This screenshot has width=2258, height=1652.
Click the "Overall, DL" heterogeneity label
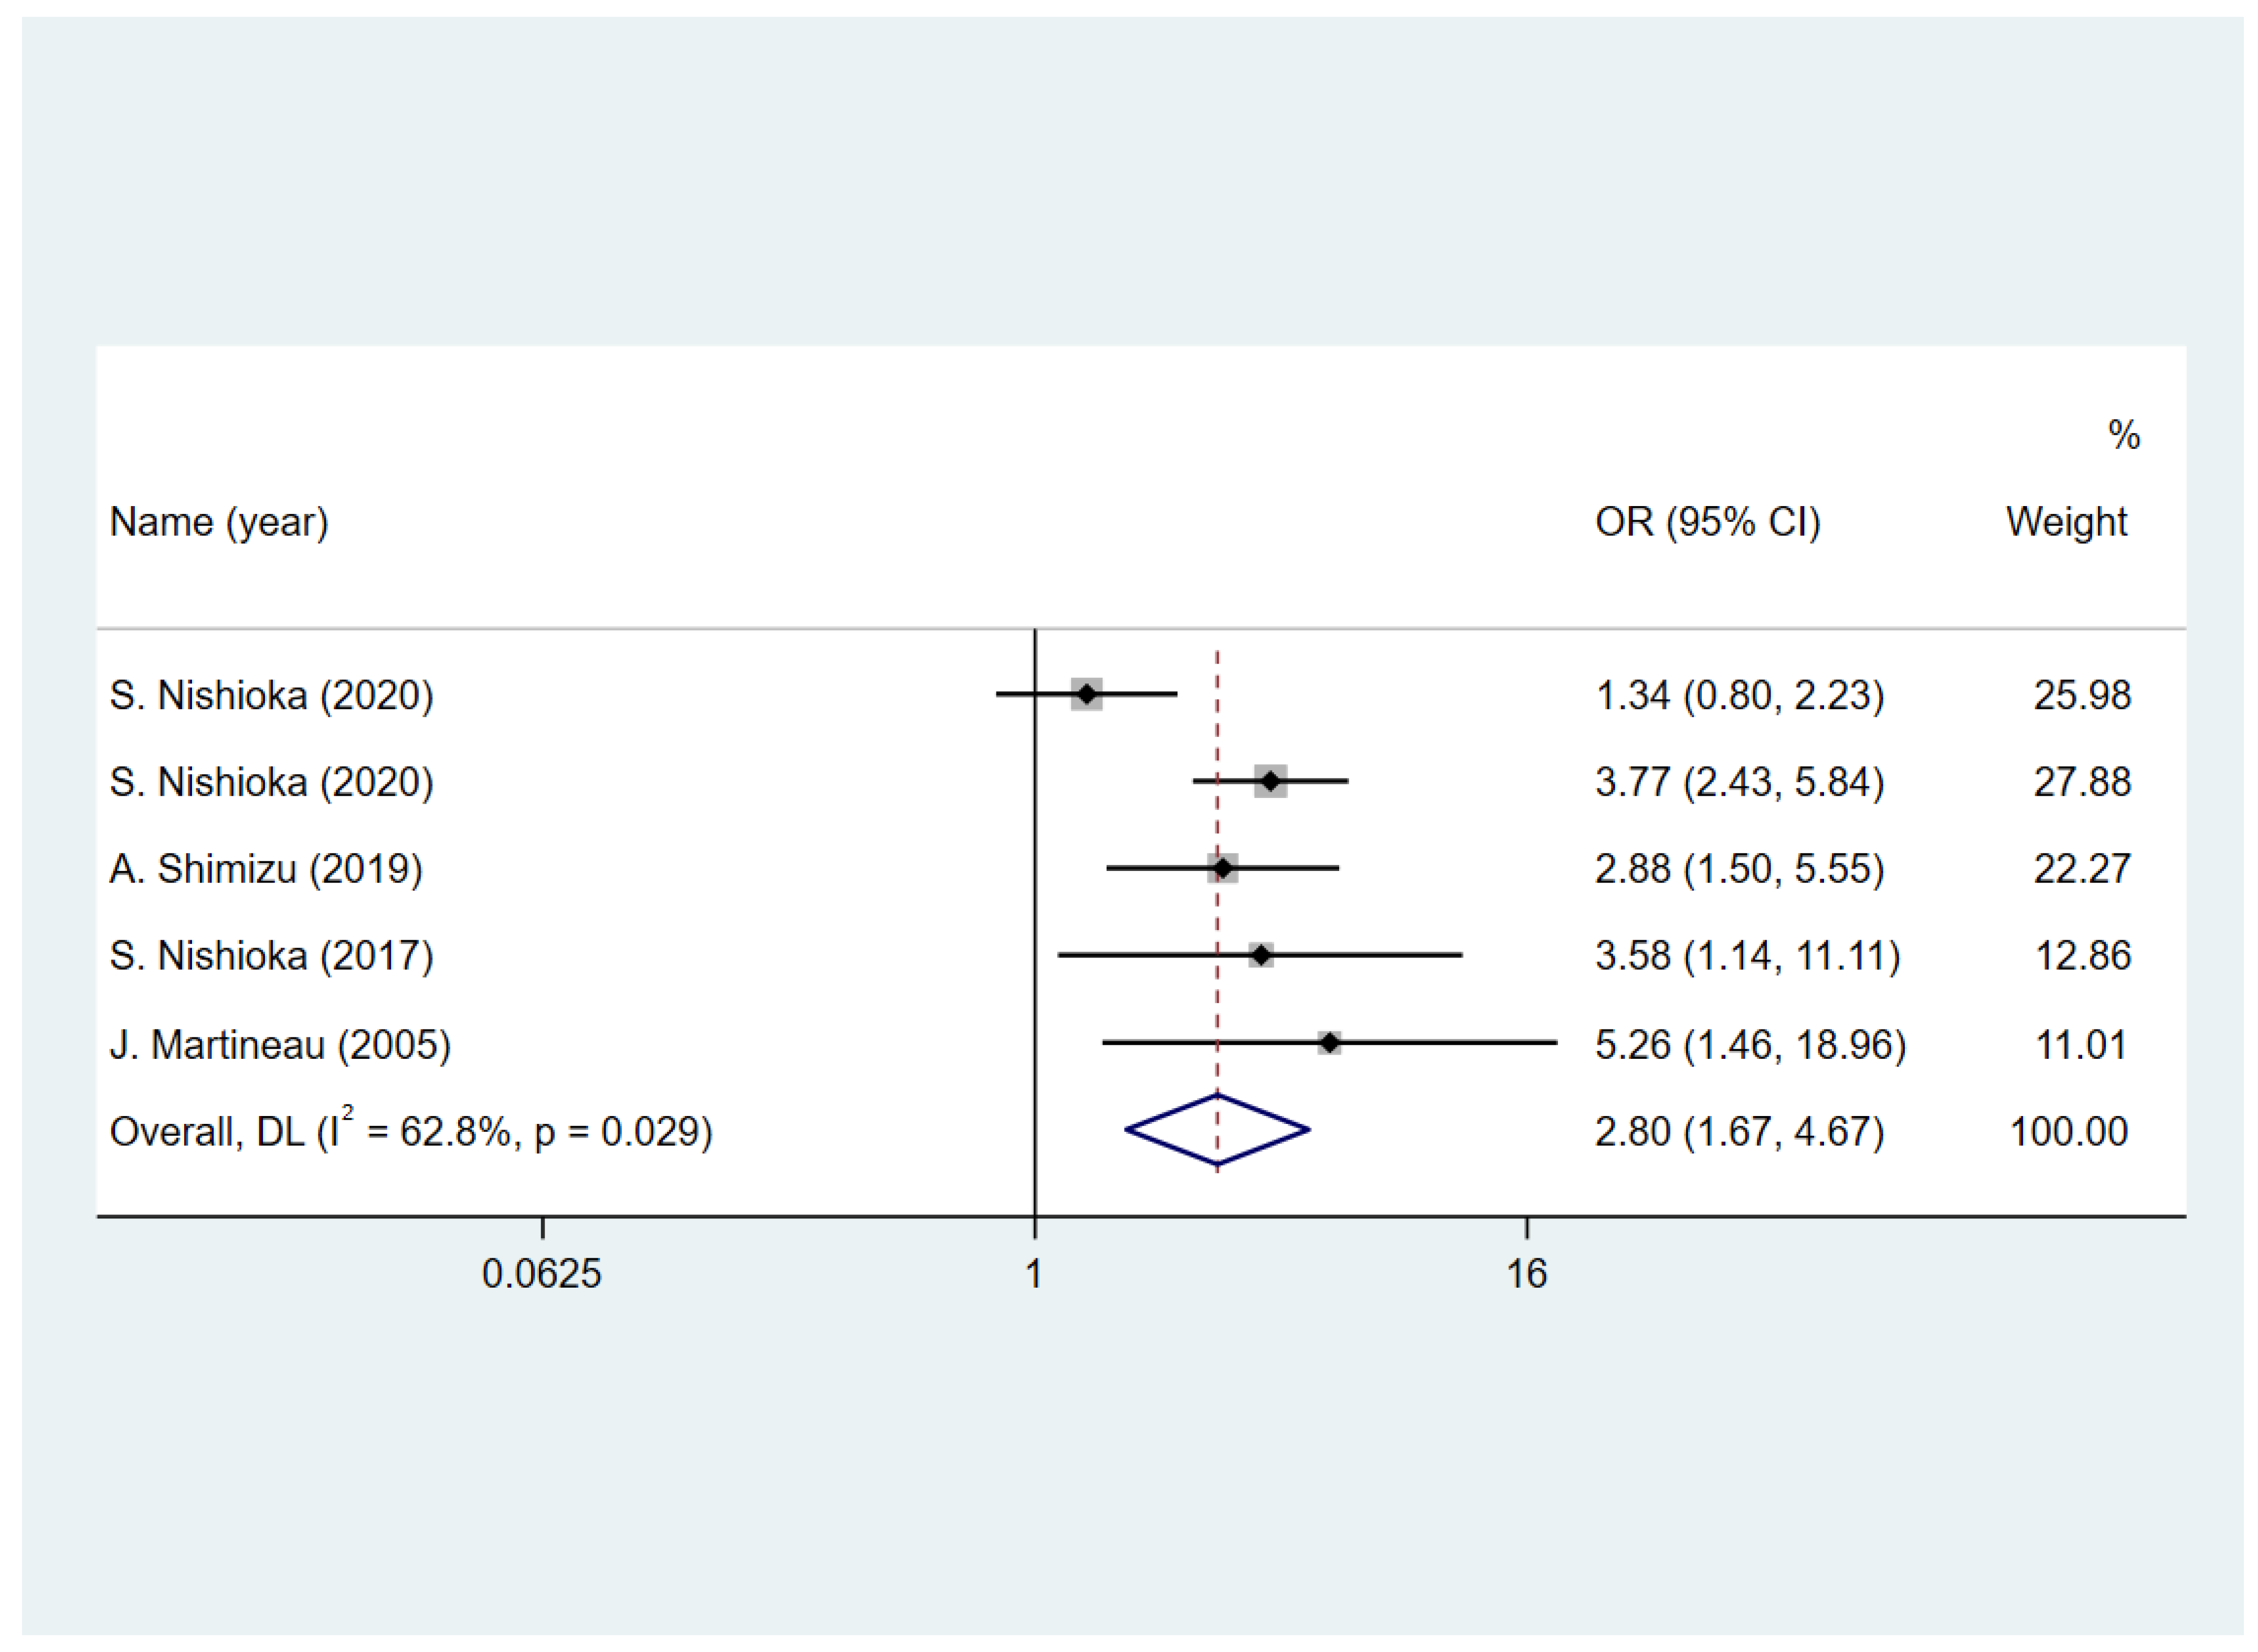(x=411, y=1131)
